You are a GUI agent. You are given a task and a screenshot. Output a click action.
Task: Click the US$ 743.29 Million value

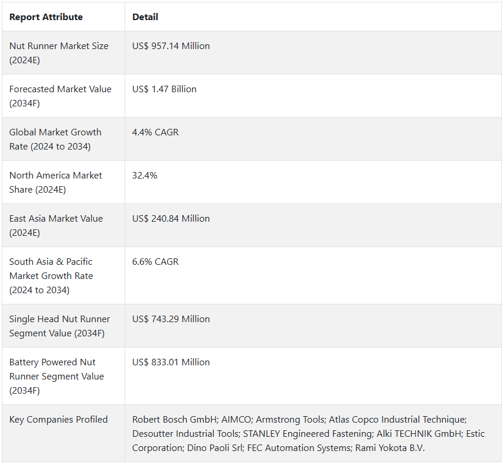click(171, 319)
